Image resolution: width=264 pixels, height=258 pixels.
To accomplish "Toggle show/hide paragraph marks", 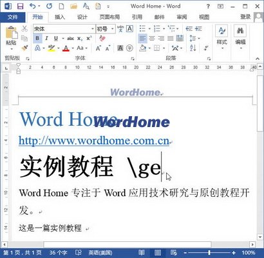I will click(206, 48).
